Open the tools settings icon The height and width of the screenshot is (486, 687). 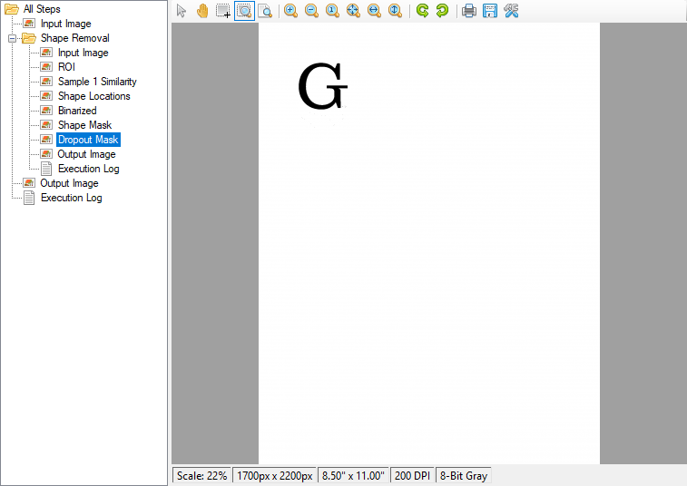[x=511, y=11]
